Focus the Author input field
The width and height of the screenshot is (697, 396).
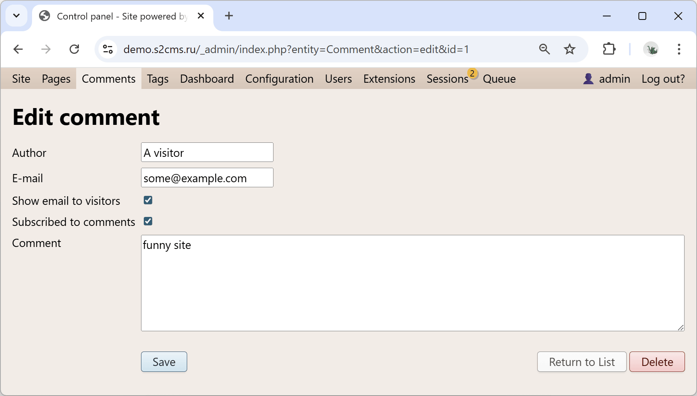click(x=207, y=152)
